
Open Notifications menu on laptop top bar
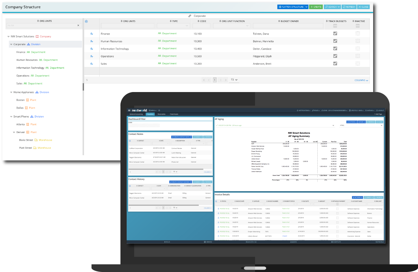click(x=303, y=110)
